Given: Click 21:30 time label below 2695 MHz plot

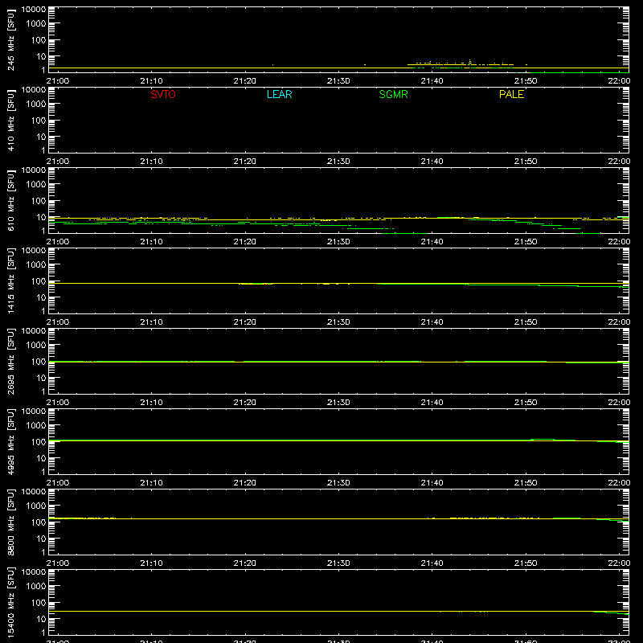Looking at the screenshot, I should point(338,403).
